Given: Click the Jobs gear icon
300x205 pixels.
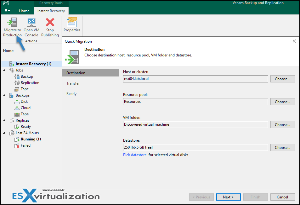Looking at the screenshot, I should point(12,70).
